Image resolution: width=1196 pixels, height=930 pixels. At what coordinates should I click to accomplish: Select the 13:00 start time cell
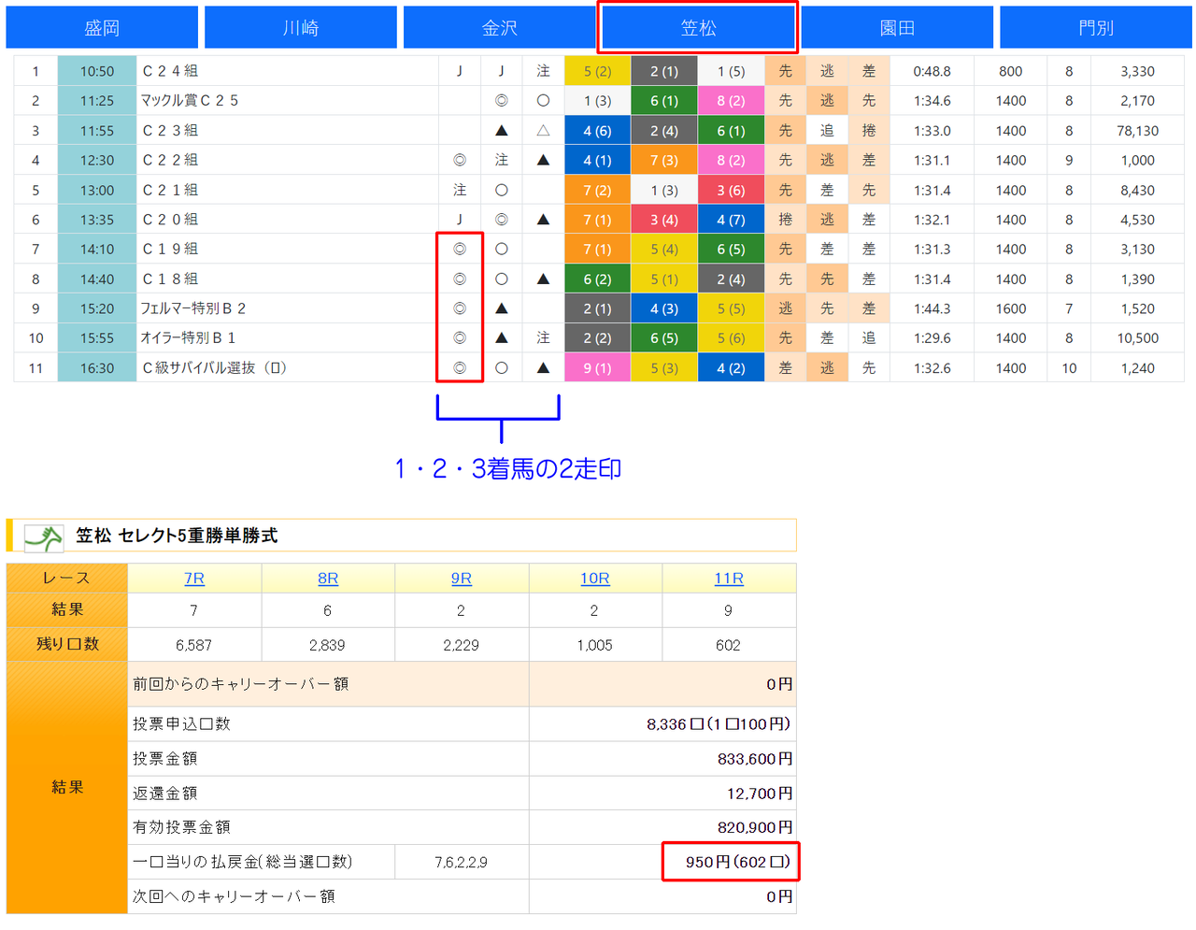coord(97,190)
